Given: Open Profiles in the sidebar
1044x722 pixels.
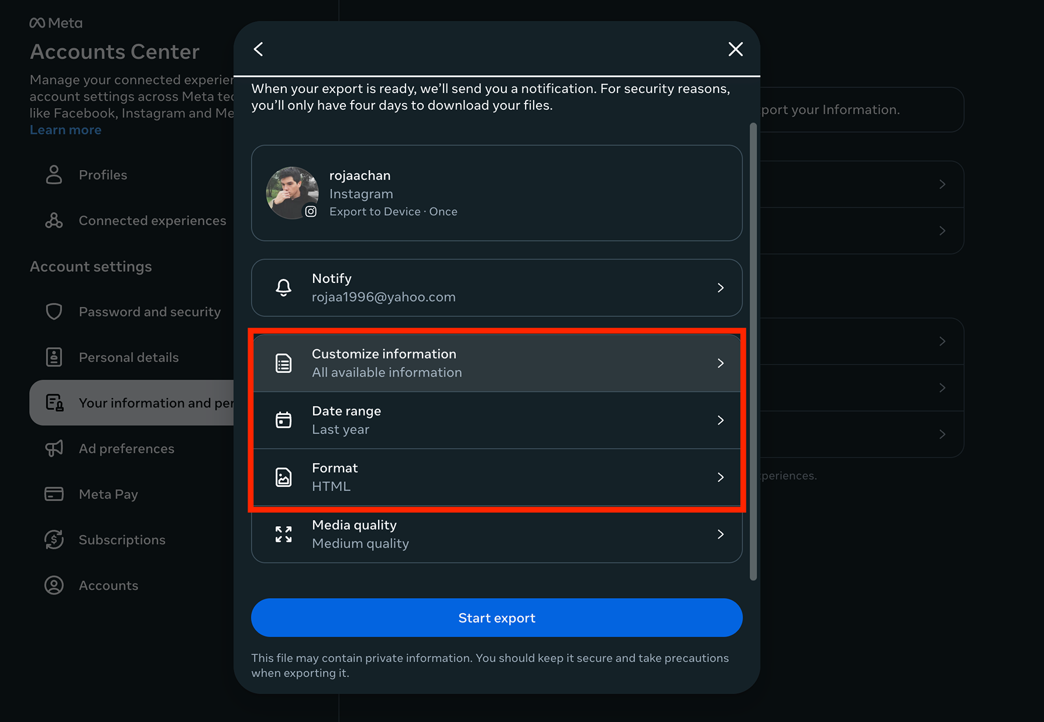Looking at the screenshot, I should [103, 175].
